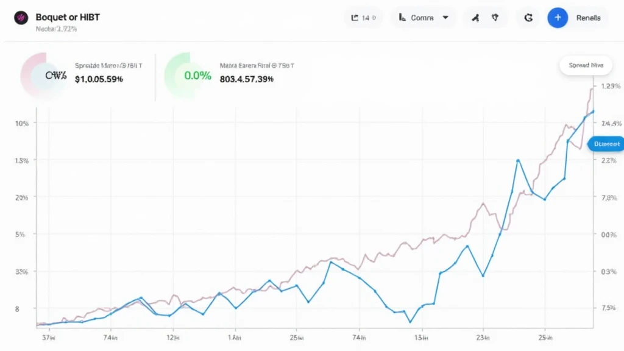Image resolution: width=624 pixels, height=351 pixels.
Task: Click the 0.0% right axis label
Action: click(609, 235)
